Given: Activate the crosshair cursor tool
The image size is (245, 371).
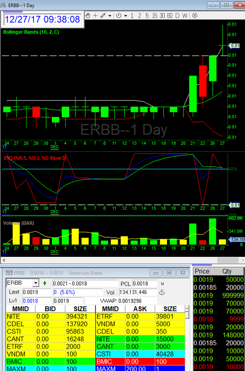Looking at the screenshot, I should tap(95, 16).
